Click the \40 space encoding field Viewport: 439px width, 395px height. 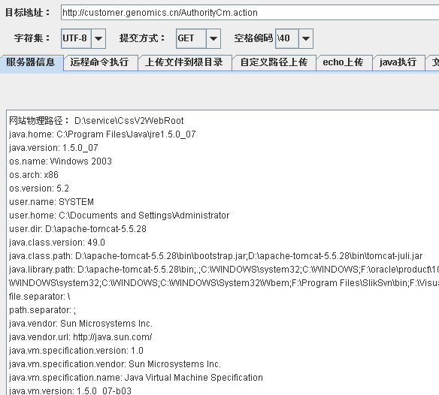[x=287, y=38]
